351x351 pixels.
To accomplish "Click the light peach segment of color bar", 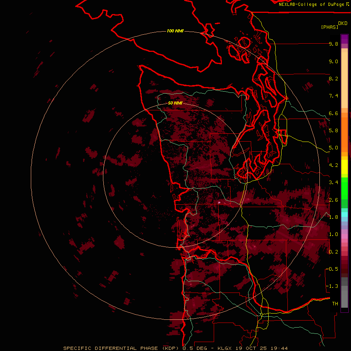I will click(x=344, y=80).
